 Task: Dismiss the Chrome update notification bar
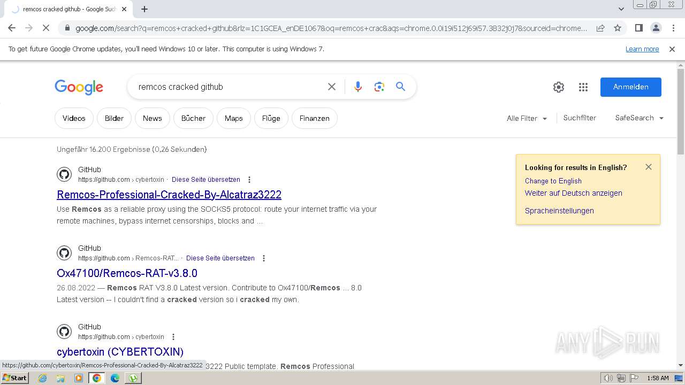672,49
